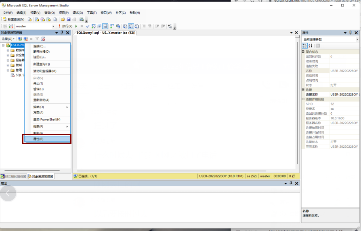
Task: Click the comment out lines icon
Action: 144,26
